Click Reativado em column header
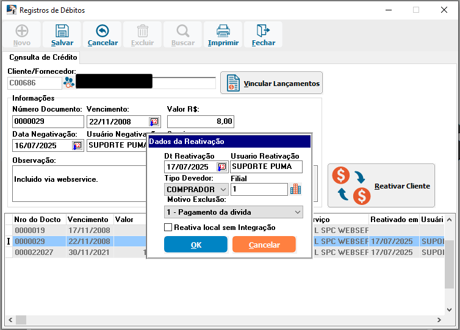This screenshot has height=330, width=460. [x=394, y=220]
